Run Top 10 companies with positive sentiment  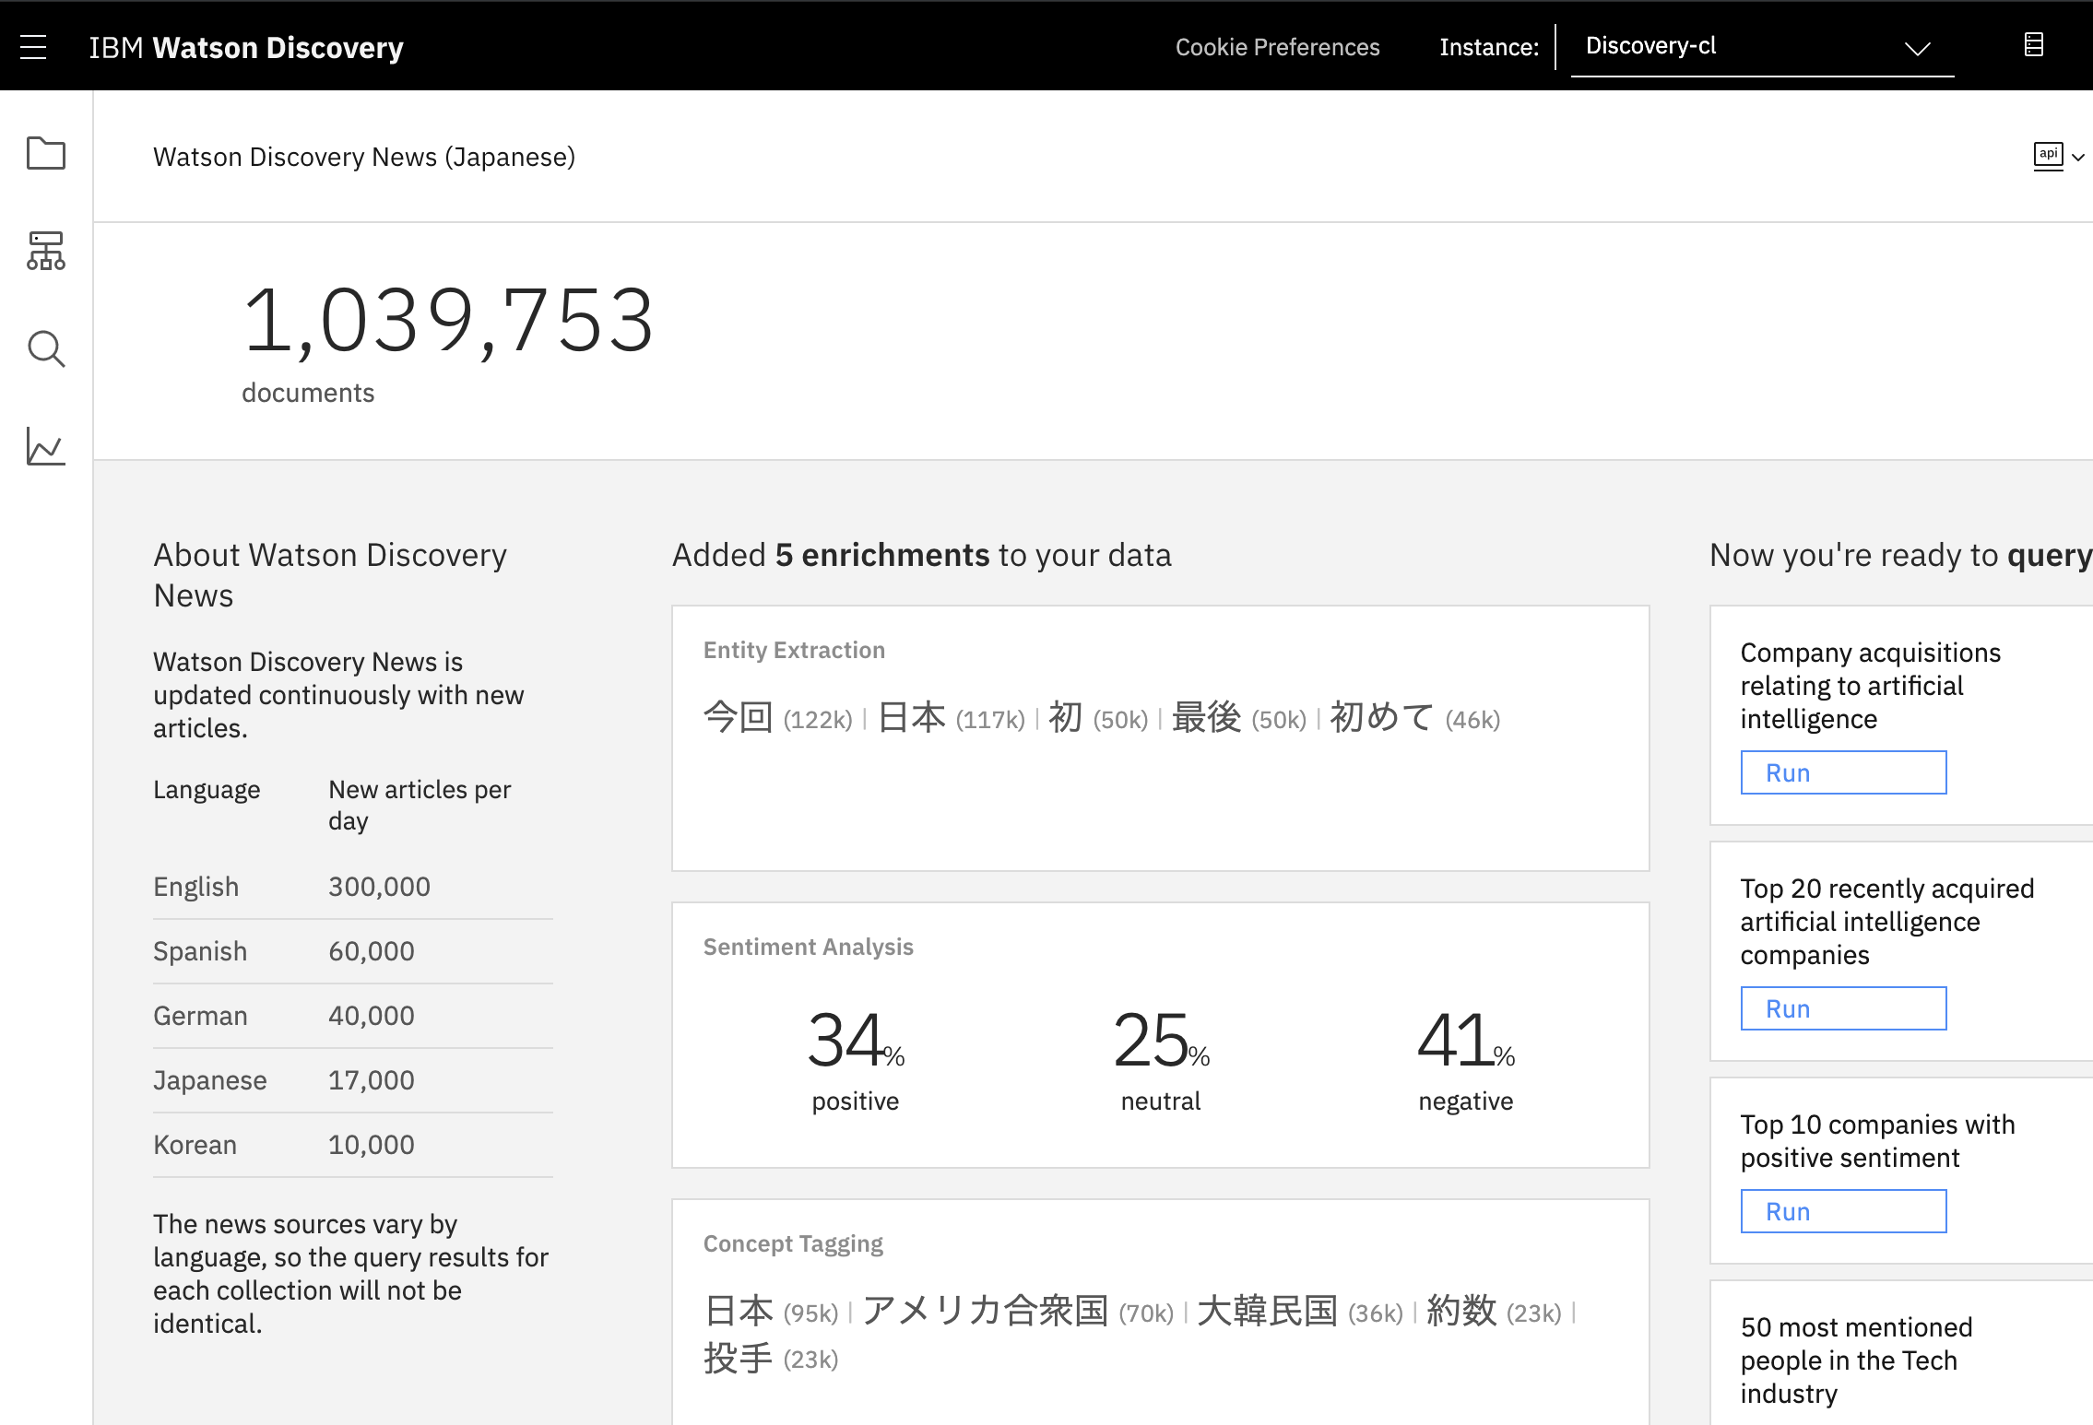point(1843,1211)
